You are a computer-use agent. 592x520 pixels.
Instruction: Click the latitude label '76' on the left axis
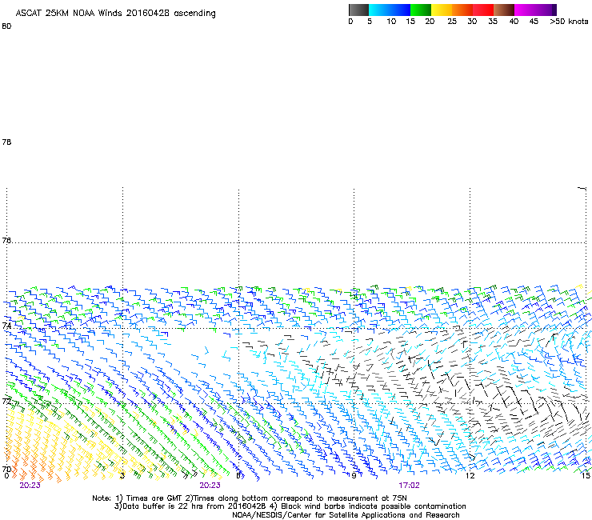pyautogui.click(x=6, y=240)
